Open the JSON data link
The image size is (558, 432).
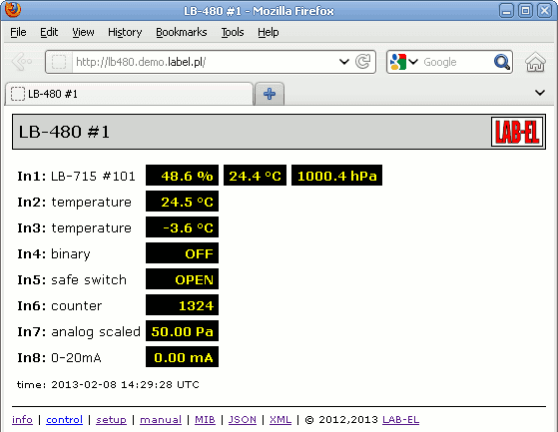(243, 420)
